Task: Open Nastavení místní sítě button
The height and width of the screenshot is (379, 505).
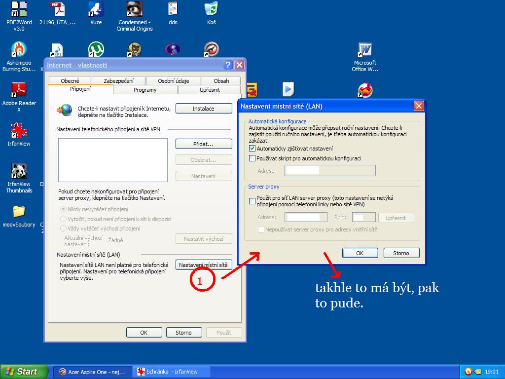Action: pos(204,265)
